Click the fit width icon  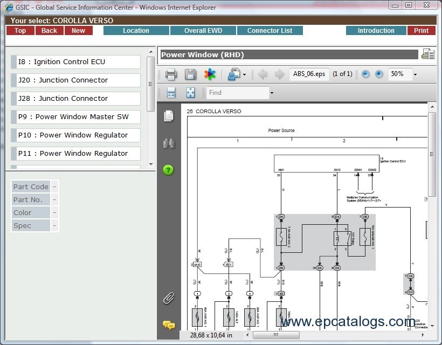(x=171, y=93)
